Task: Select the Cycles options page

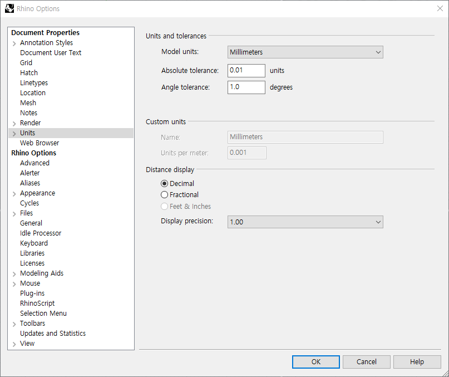Action: [29, 203]
